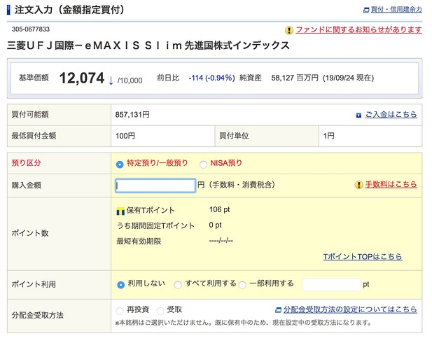Select すべて利用する point usage option

point(178,285)
